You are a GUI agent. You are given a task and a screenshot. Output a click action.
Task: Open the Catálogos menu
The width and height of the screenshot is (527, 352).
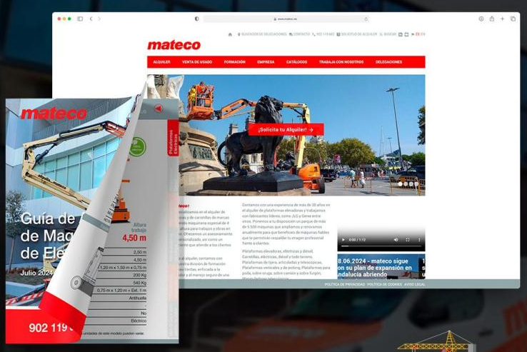[x=297, y=62]
